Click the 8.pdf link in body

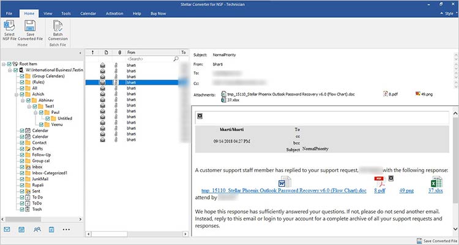[379, 190]
